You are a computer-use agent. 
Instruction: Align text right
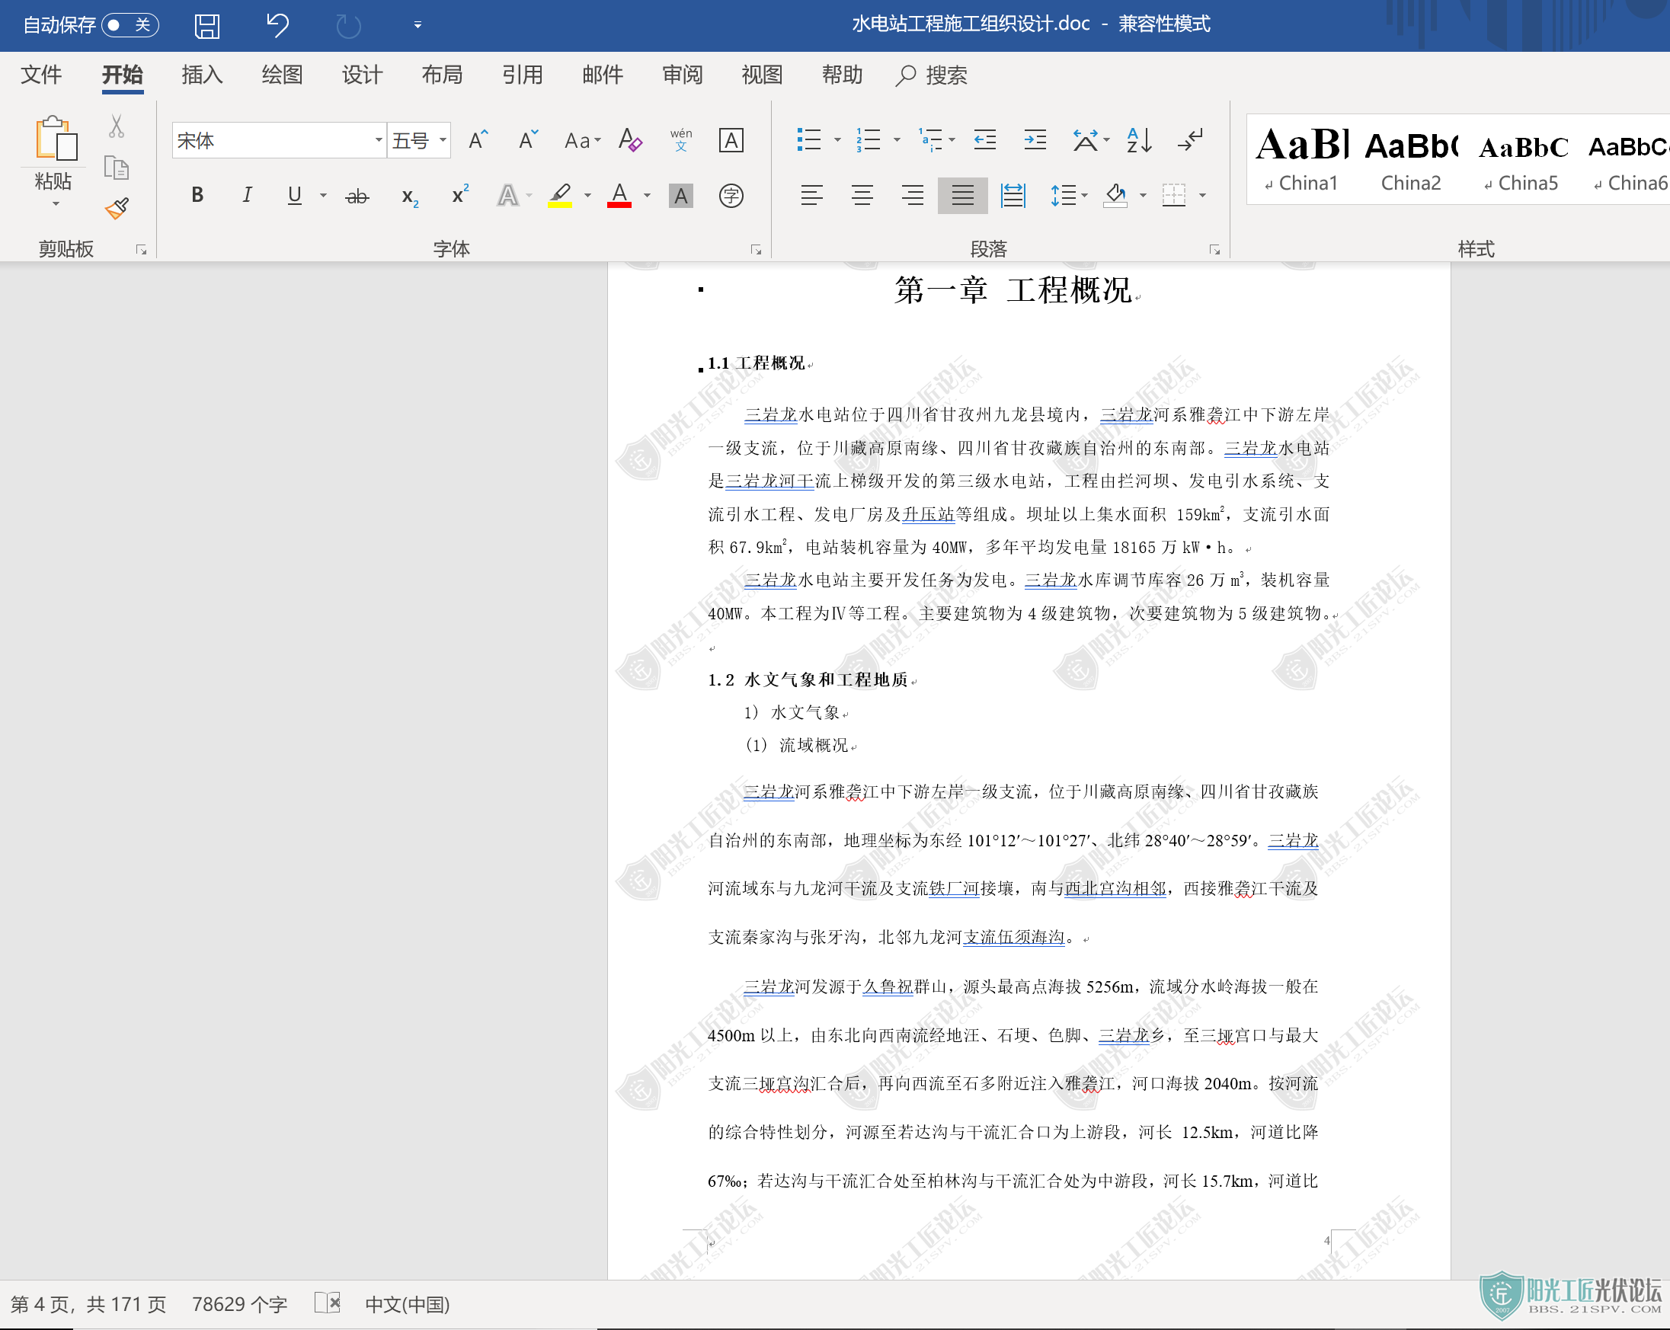tap(912, 196)
